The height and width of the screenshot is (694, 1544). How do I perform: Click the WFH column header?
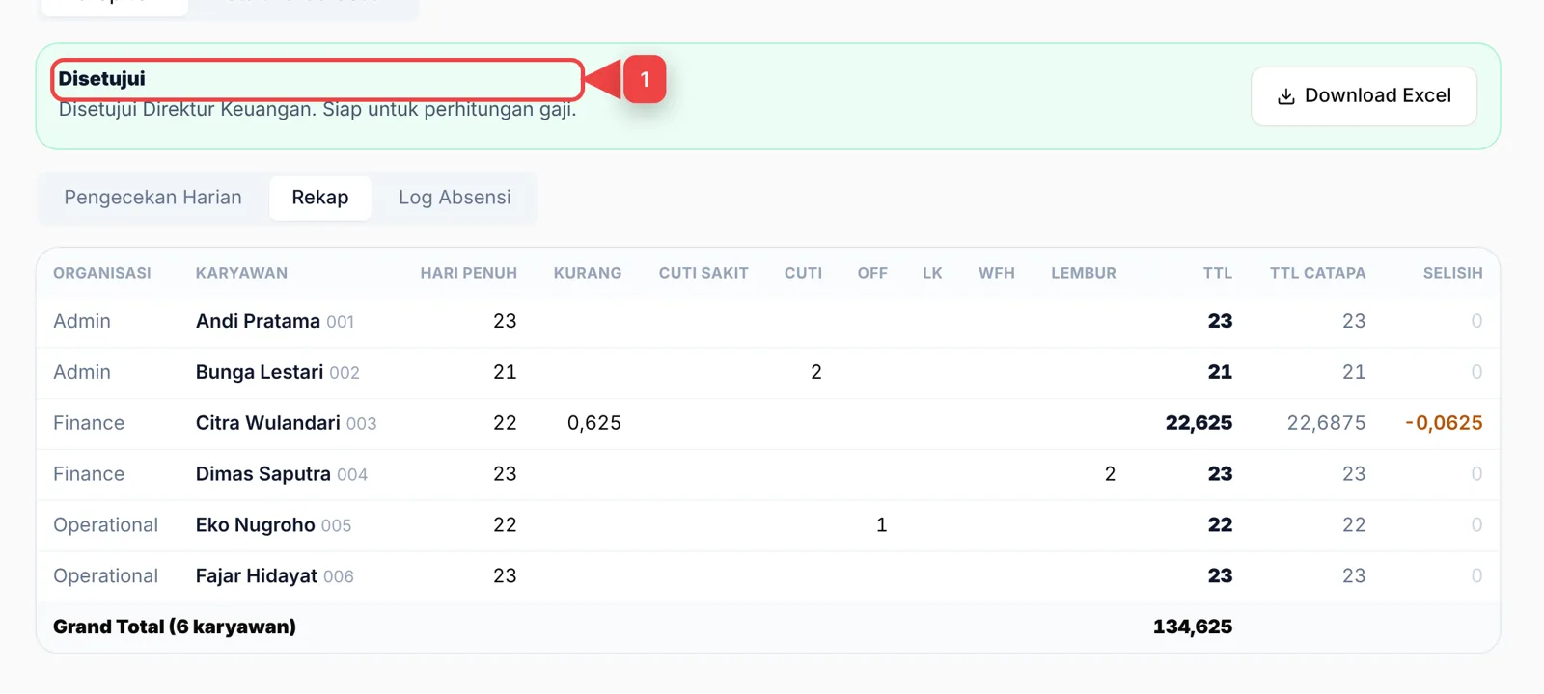click(997, 273)
